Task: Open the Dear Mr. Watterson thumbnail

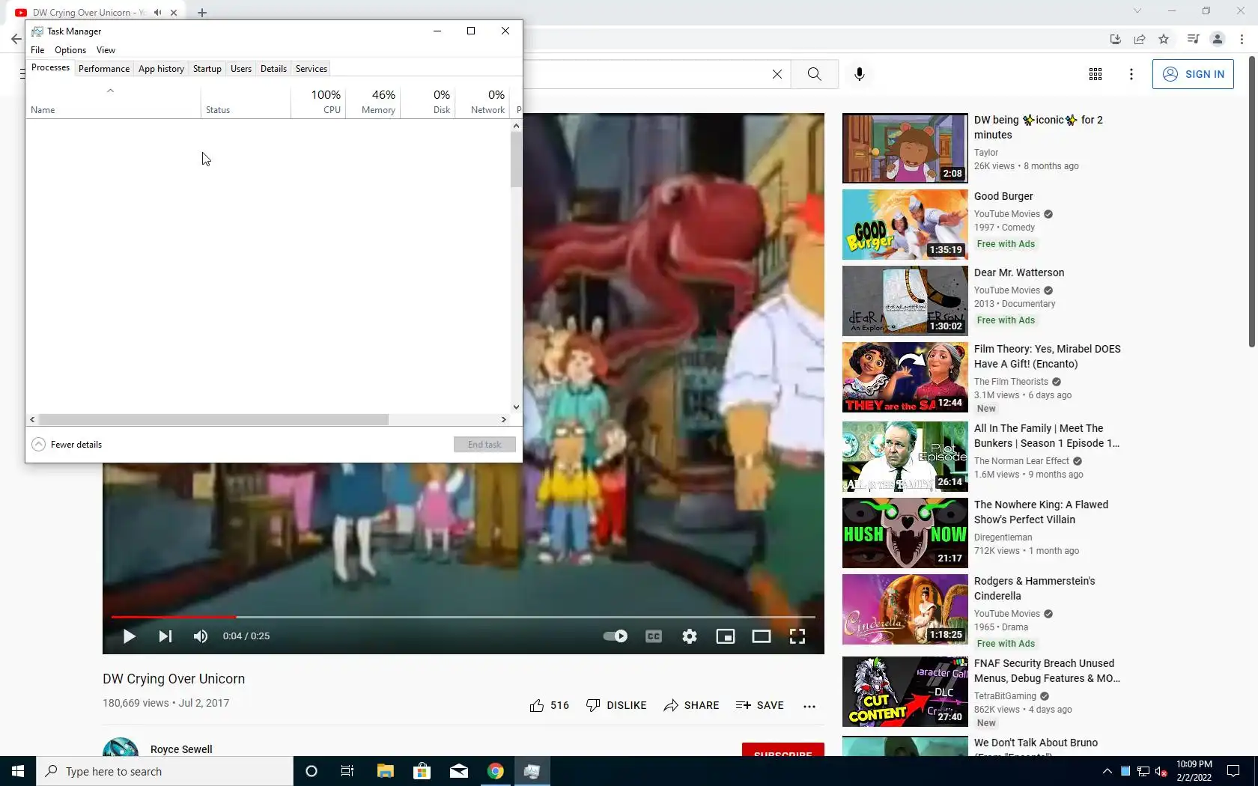Action: (905, 301)
